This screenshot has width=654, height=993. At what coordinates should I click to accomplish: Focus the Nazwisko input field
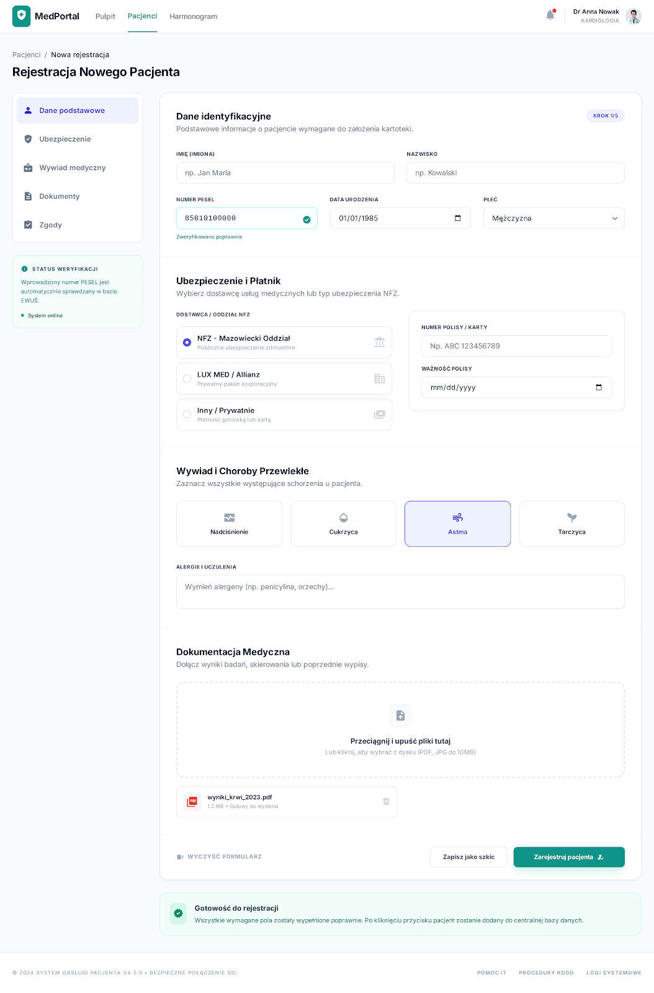coord(516,173)
